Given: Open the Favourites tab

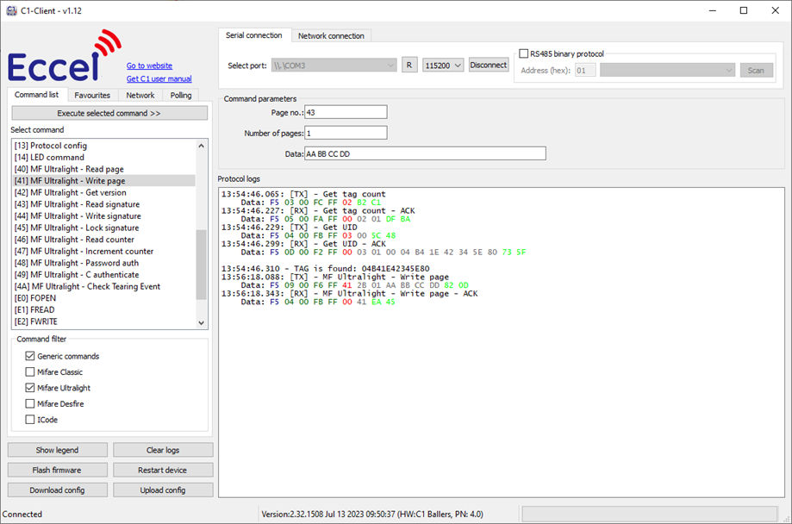Looking at the screenshot, I should tap(91, 95).
